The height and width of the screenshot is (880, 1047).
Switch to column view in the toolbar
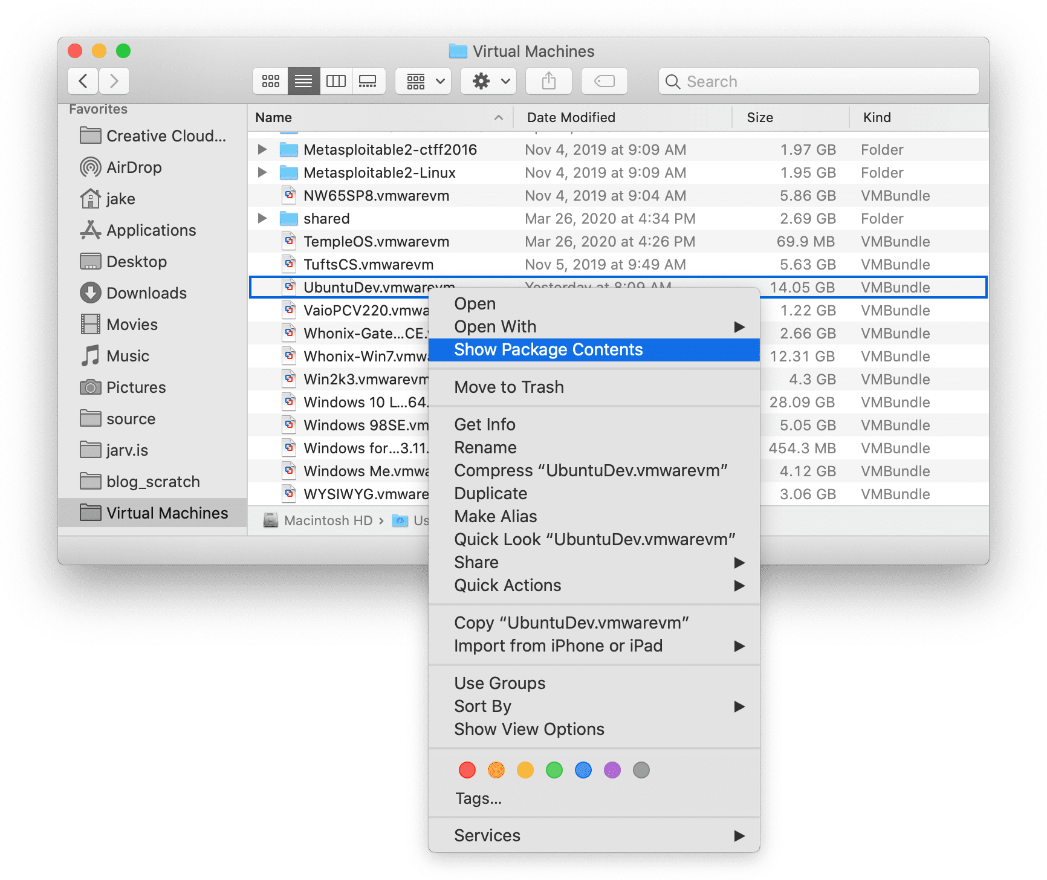(x=336, y=81)
